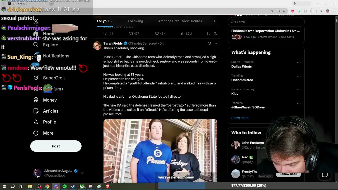Viewport: 338px width, 190px height.
Task: Open Steam from the taskbar
Action: tap(73, 187)
